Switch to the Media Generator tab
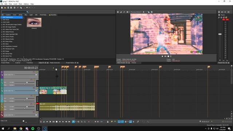Viewport: 233px width, 131px height. tap(55, 63)
